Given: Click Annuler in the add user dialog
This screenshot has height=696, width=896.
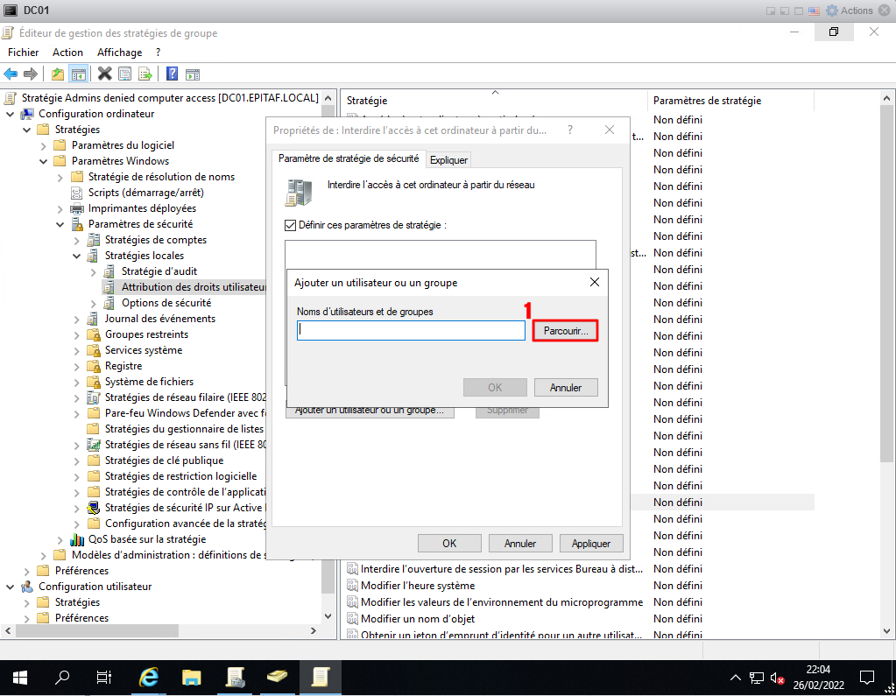Looking at the screenshot, I should 565,387.
